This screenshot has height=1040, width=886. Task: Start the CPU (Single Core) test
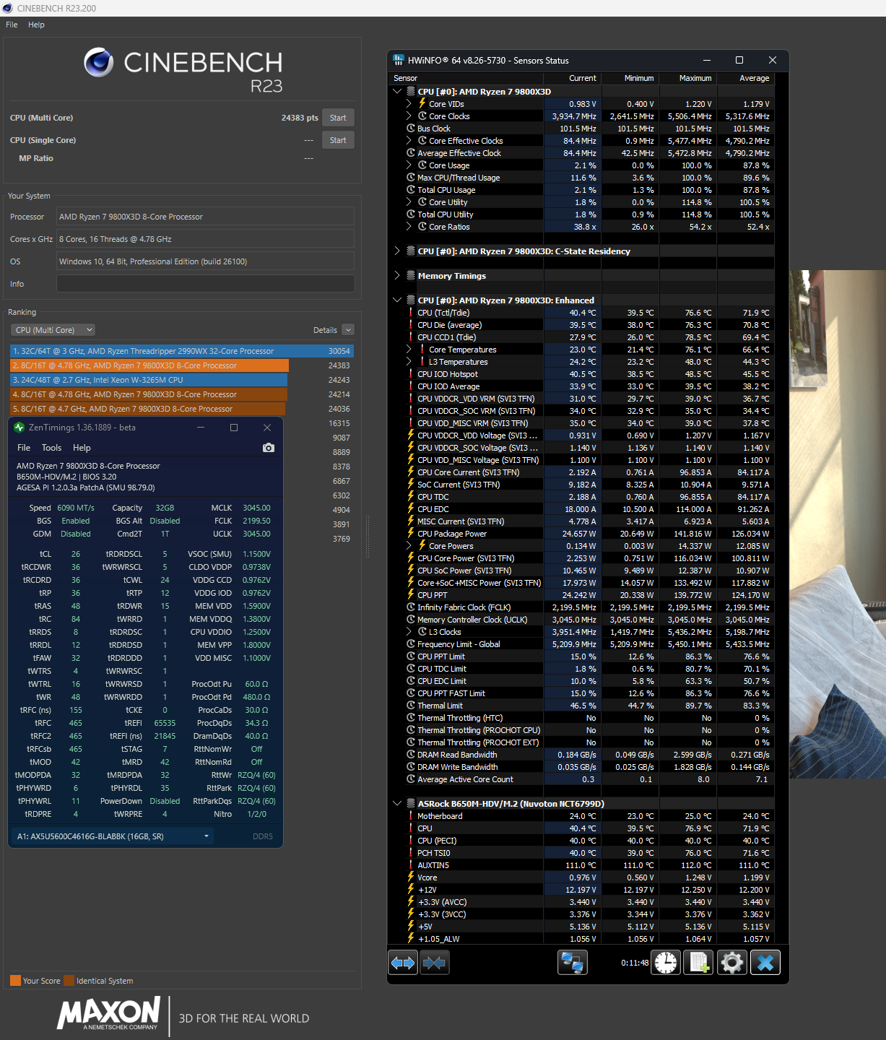pos(338,140)
